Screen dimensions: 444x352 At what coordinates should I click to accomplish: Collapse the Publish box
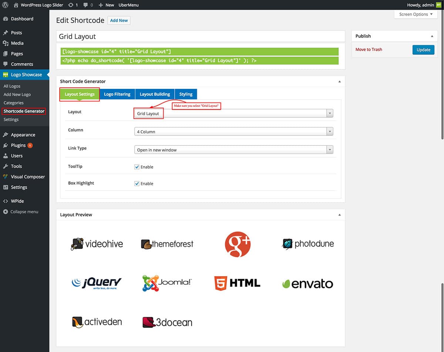pyautogui.click(x=432, y=36)
